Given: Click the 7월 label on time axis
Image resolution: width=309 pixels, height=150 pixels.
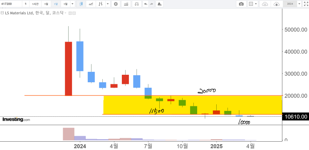Looking at the screenshot, I should [148, 146].
